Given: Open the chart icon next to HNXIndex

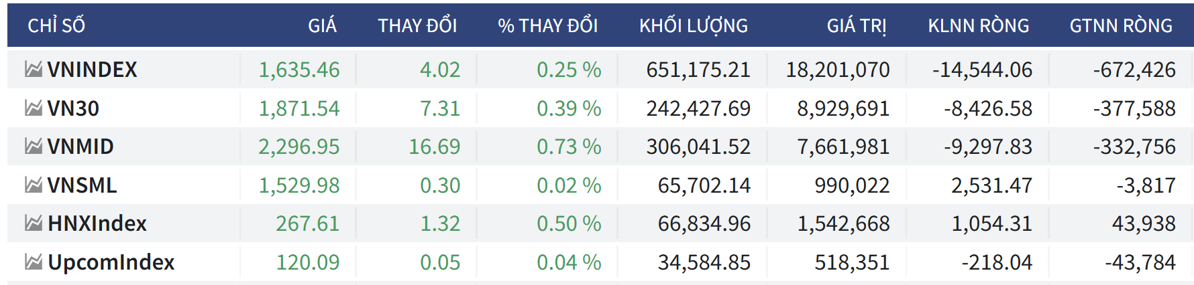Looking at the screenshot, I should [x=34, y=223].
